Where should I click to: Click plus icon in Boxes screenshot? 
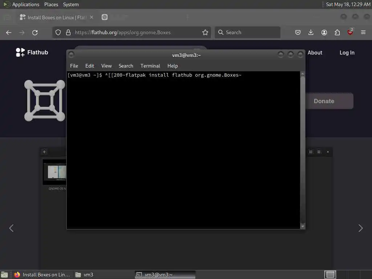44,152
